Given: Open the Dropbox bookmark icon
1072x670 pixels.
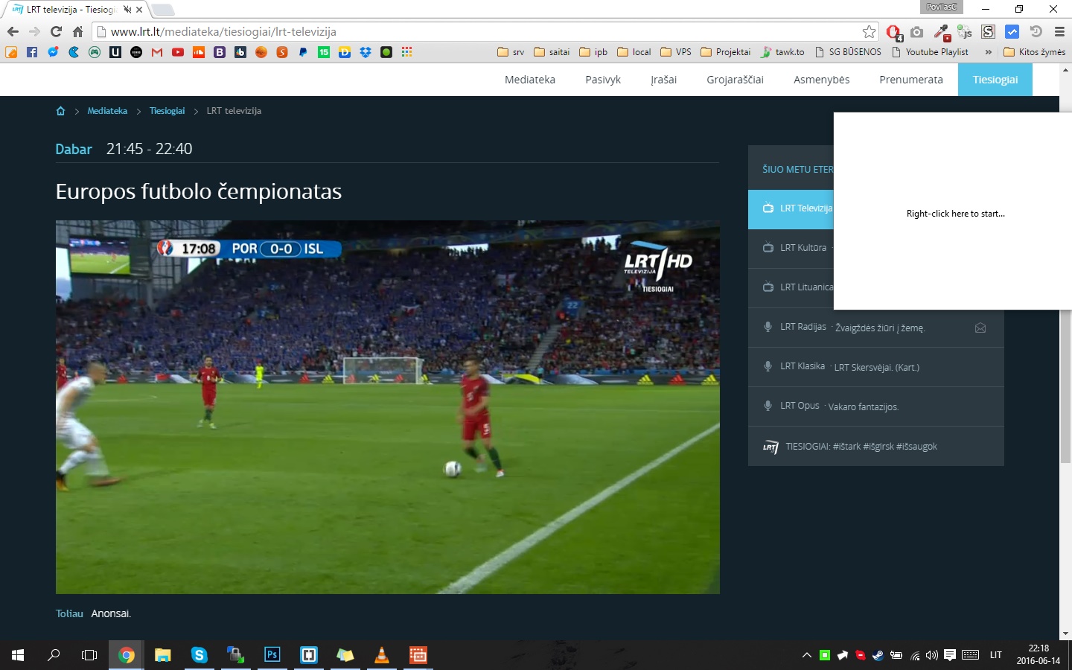Looking at the screenshot, I should (366, 52).
